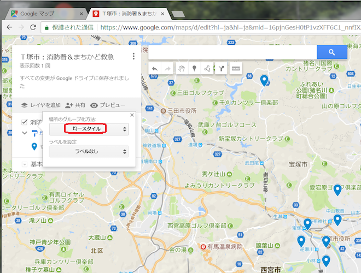Click the 三田ゴルフクラブ map label
The height and width of the screenshot is (273, 361).
[x=200, y=93]
